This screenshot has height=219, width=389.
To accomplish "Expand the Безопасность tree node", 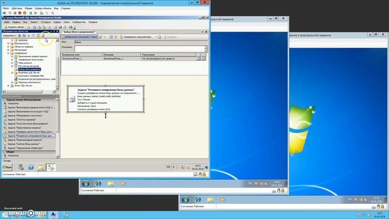I will pos(8,43).
